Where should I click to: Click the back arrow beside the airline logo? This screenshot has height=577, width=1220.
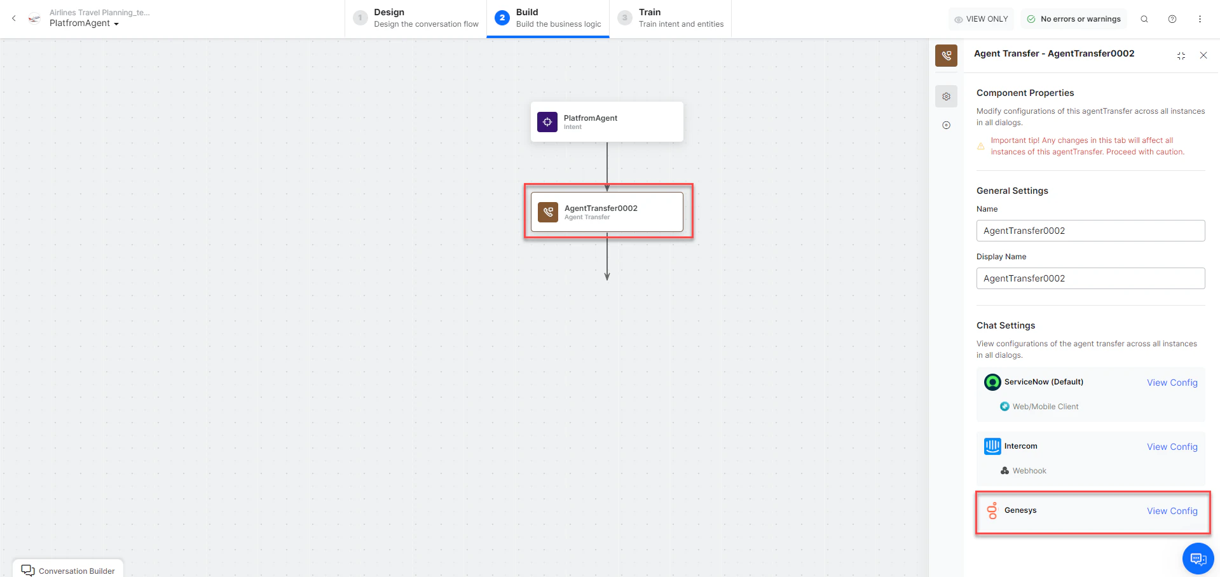[x=14, y=18]
